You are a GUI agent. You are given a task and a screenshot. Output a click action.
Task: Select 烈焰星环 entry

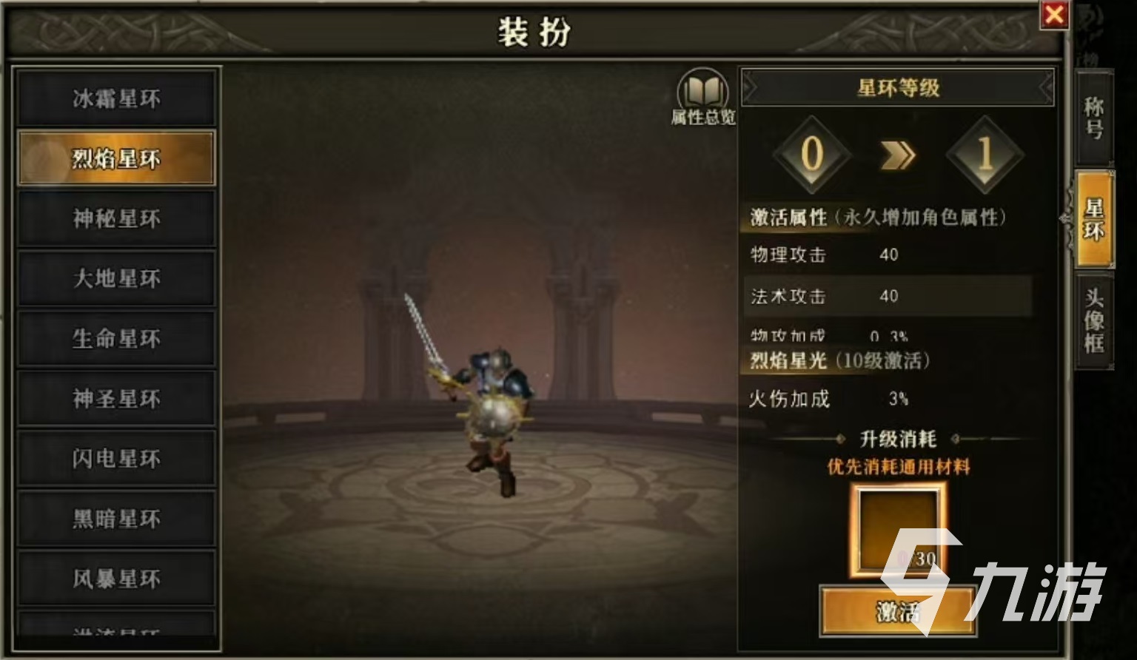[116, 158]
